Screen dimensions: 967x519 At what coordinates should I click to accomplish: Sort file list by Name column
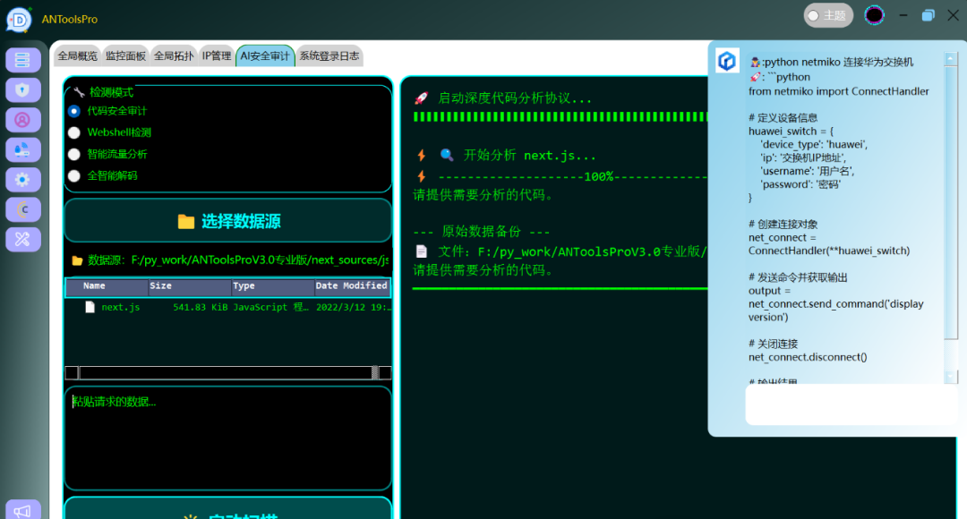coord(107,286)
